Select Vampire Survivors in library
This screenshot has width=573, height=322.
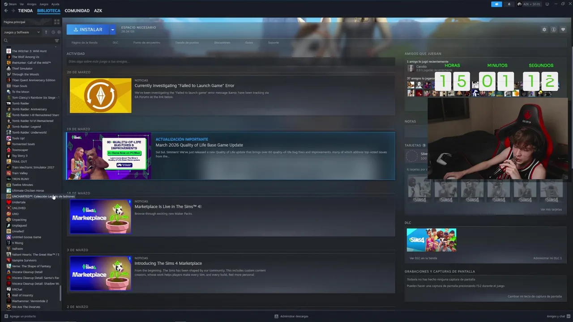click(x=24, y=260)
